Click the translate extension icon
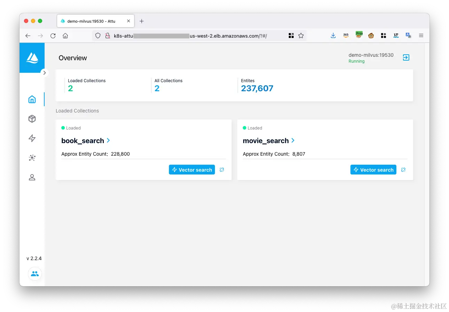Image resolution: width=449 pixels, height=312 pixels. click(x=408, y=36)
